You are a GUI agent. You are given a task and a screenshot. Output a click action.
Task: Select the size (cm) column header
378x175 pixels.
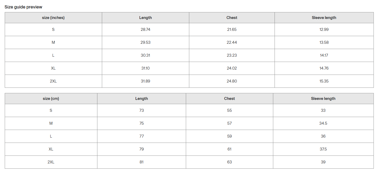[x=51, y=99]
